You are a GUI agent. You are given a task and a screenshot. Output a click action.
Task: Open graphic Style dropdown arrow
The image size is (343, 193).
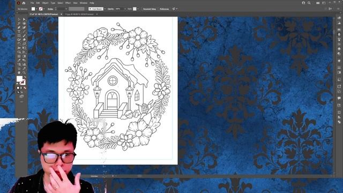click(x=138, y=9)
